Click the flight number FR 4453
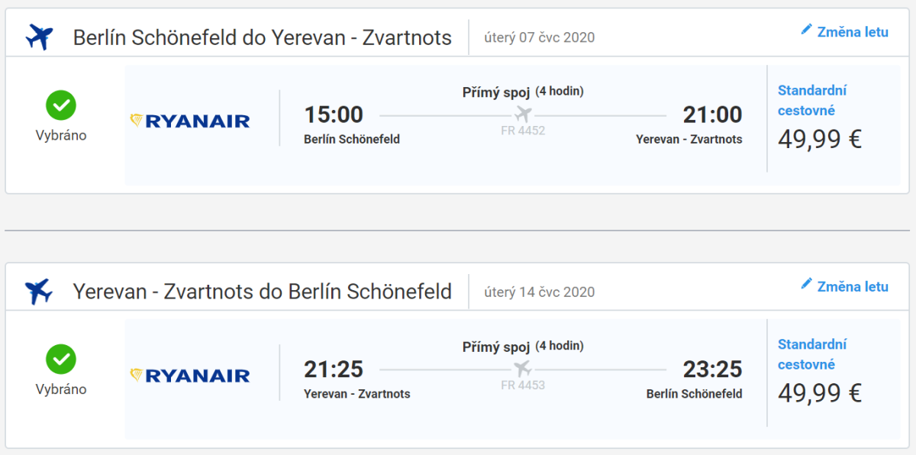916x455 pixels. pos(523,386)
